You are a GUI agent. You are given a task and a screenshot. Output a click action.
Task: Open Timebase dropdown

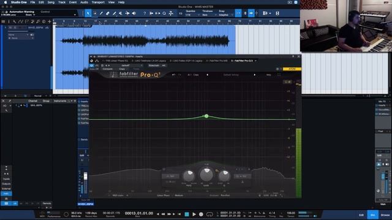tap(208, 15)
